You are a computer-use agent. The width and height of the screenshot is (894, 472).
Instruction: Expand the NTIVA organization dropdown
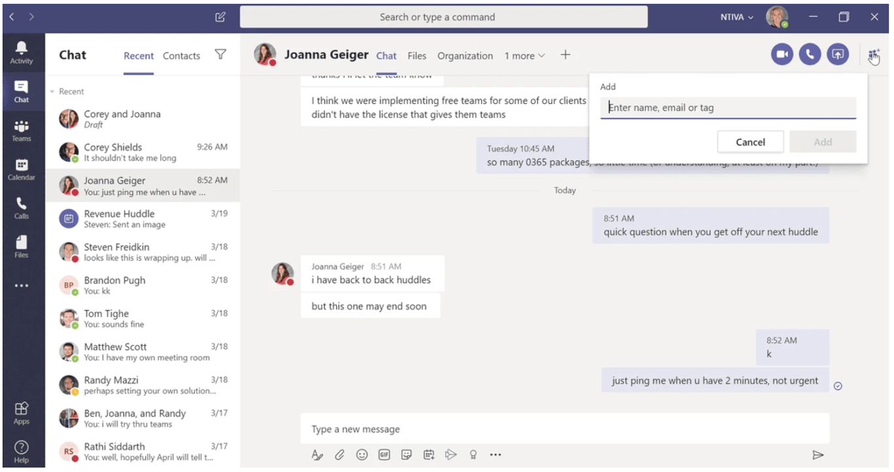737,17
